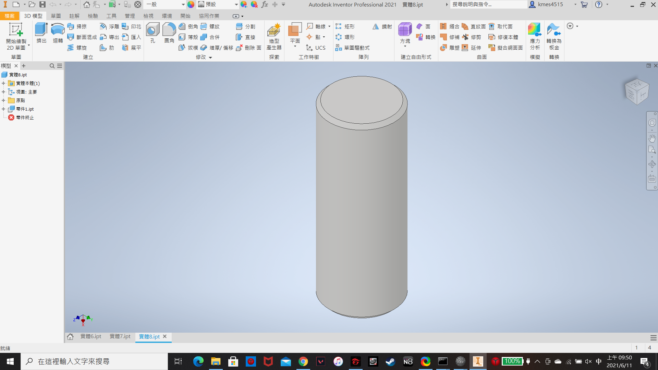Expand the 原點 origin folder
The height and width of the screenshot is (370, 658).
pyautogui.click(x=3, y=100)
